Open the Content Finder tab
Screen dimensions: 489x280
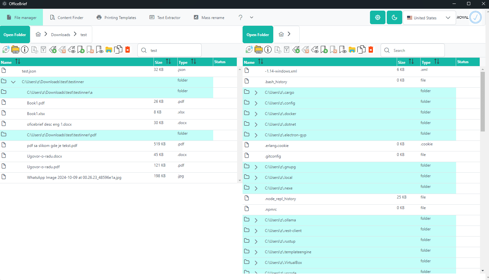coord(66,17)
